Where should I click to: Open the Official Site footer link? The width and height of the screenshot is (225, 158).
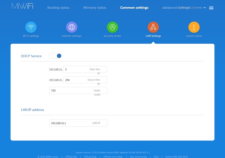pyautogui.click(x=71, y=157)
